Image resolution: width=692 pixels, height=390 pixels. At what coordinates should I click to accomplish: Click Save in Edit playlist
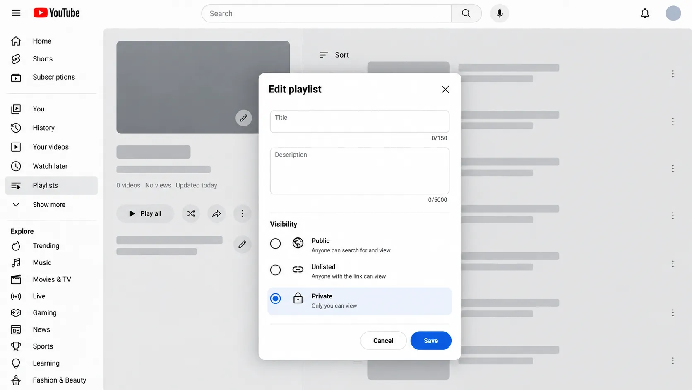(431, 340)
